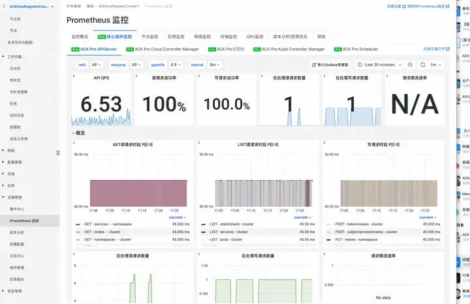This screenshot has height=304, width=470.
Task: Open 守护进程集 in the sidebar
Action: (x=18, y=91)
